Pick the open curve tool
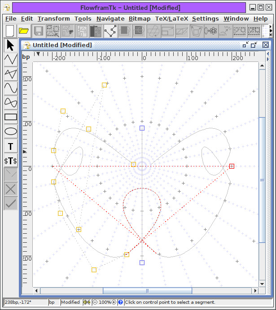Screen dimensions: 276x310 tap(11, 88)
